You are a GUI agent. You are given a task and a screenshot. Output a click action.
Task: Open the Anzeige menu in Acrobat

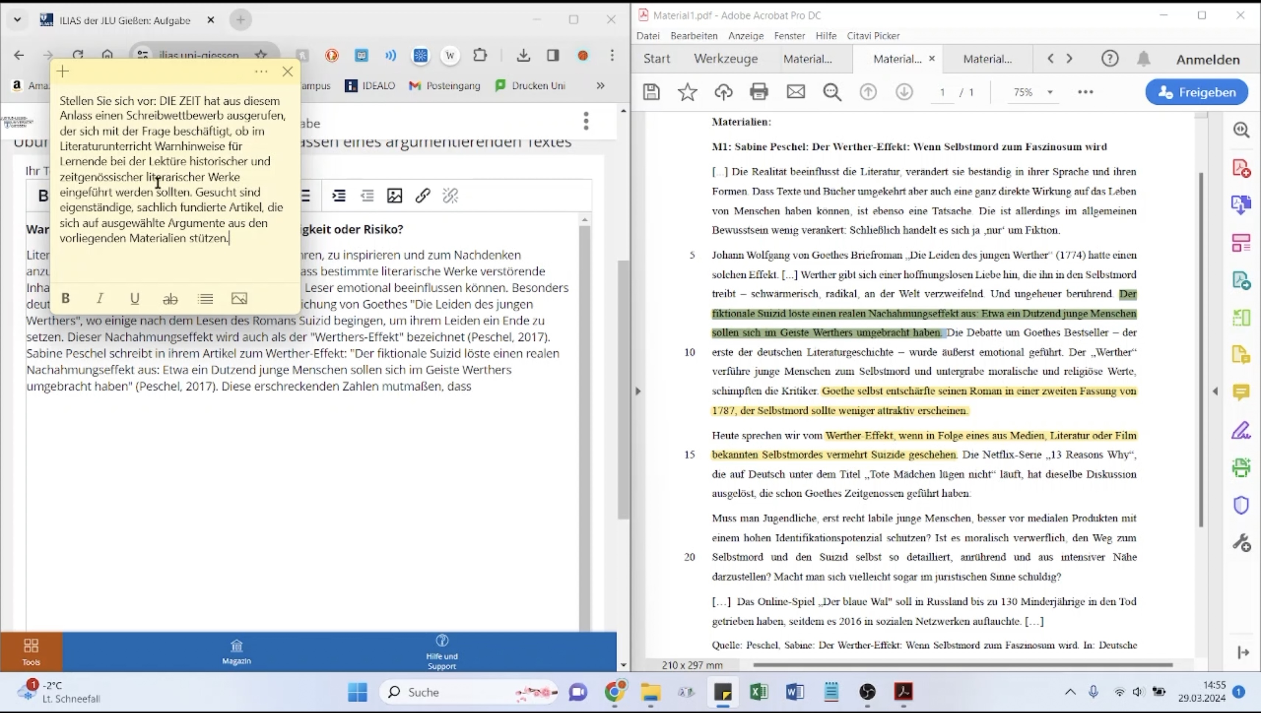746,36
